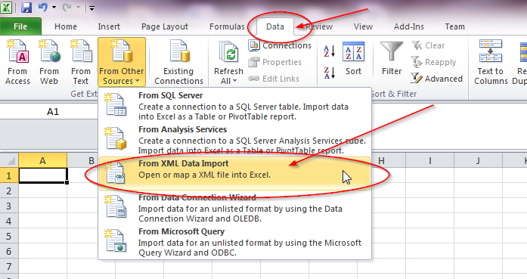Toggle the Filter funnel button
Screen dimensions: 527x279
coord(392,59)
